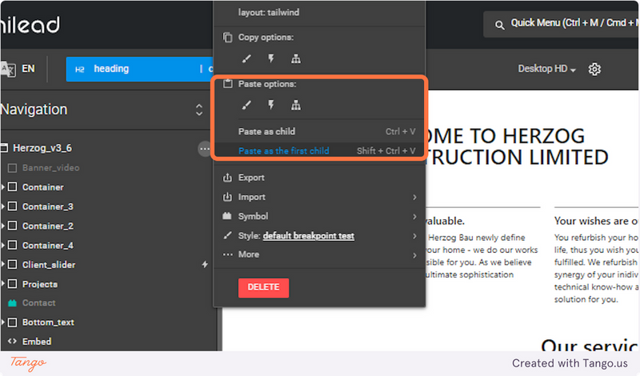Screen dimensions: 640x376
Task: Click the copy style brush icon
Action: point(246,58)
